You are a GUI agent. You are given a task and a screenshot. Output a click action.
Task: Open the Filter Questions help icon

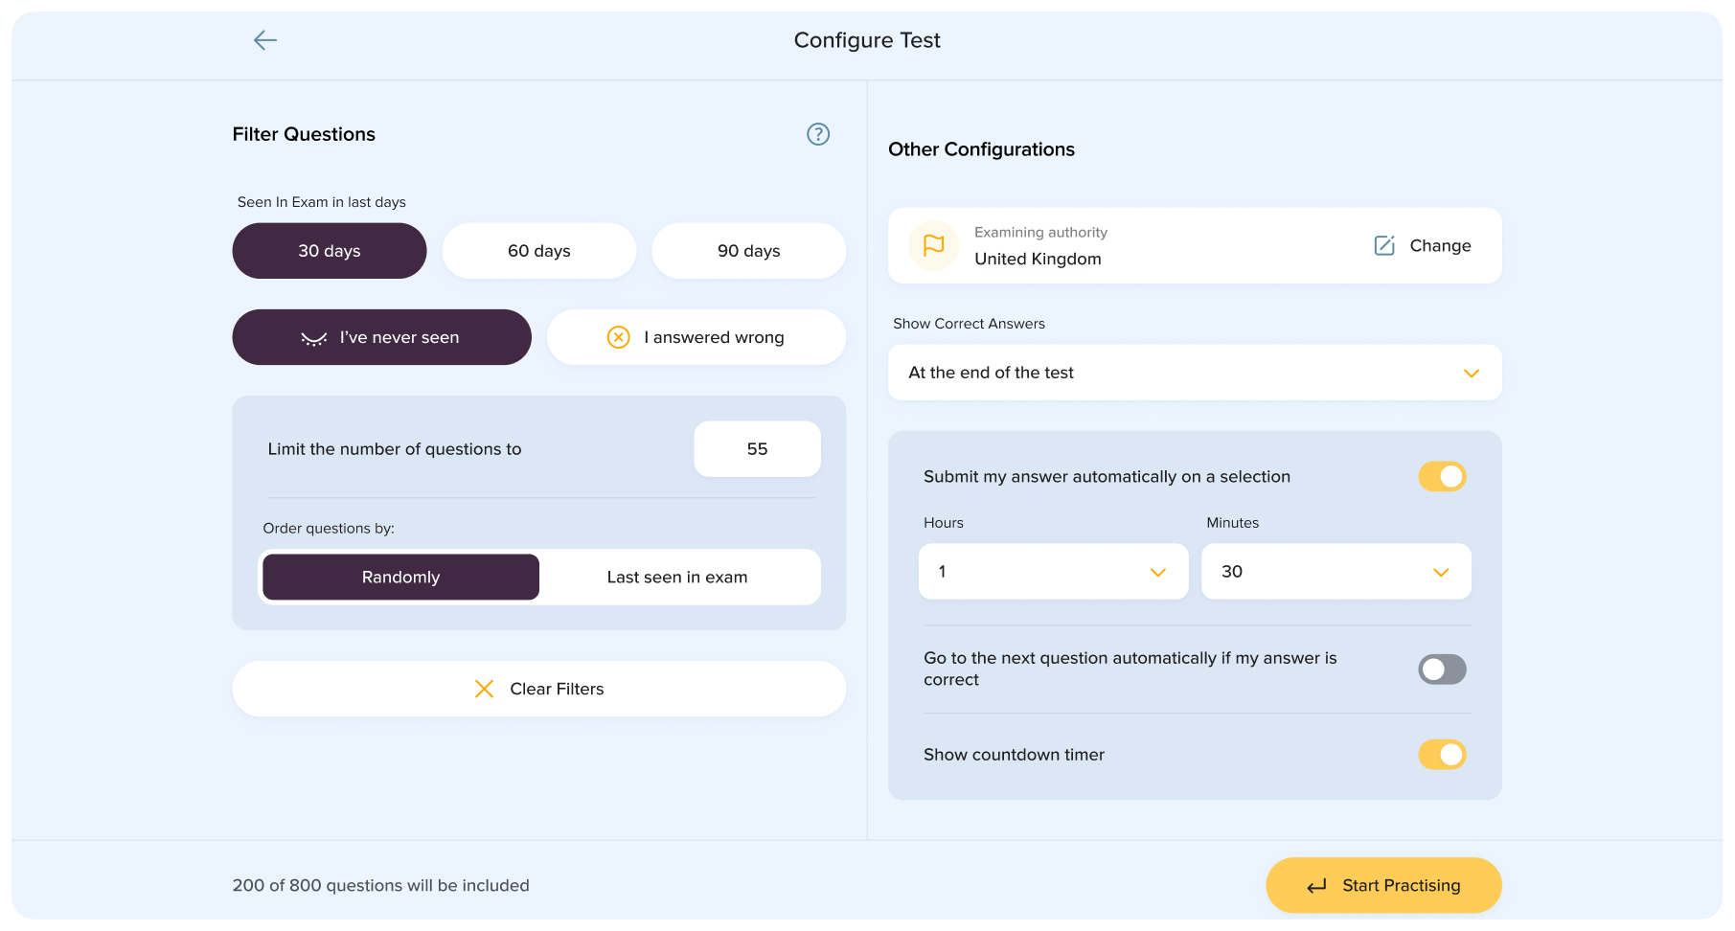point(818,134)
